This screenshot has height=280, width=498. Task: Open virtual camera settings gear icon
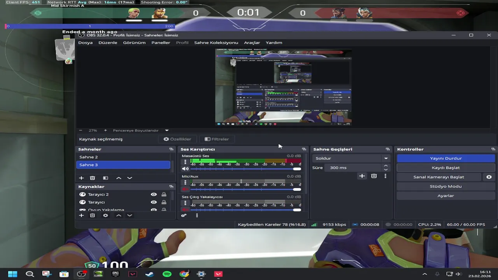(x=489, y=177)
